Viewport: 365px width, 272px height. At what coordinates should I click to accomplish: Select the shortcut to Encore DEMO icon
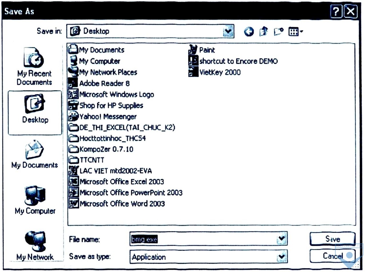(193, 61)
